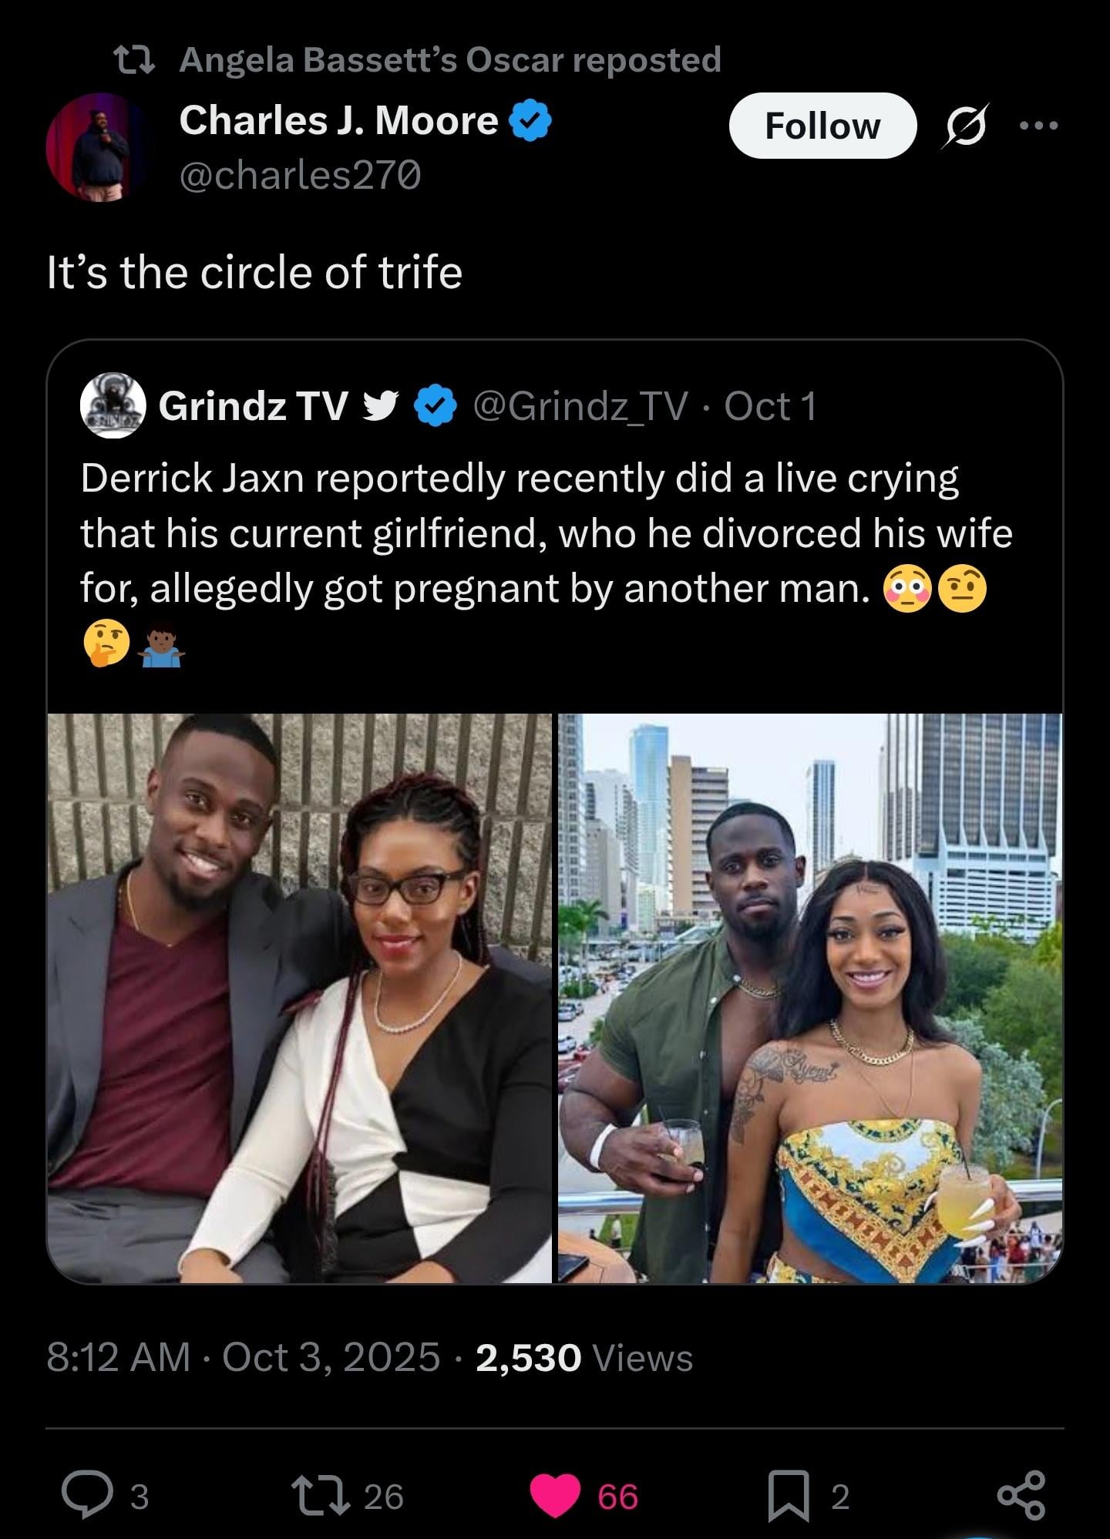Open the share icon menu
Image resolution: width=1110 pixels, height=1539 pixels.
click(x=1021, y=1495)
